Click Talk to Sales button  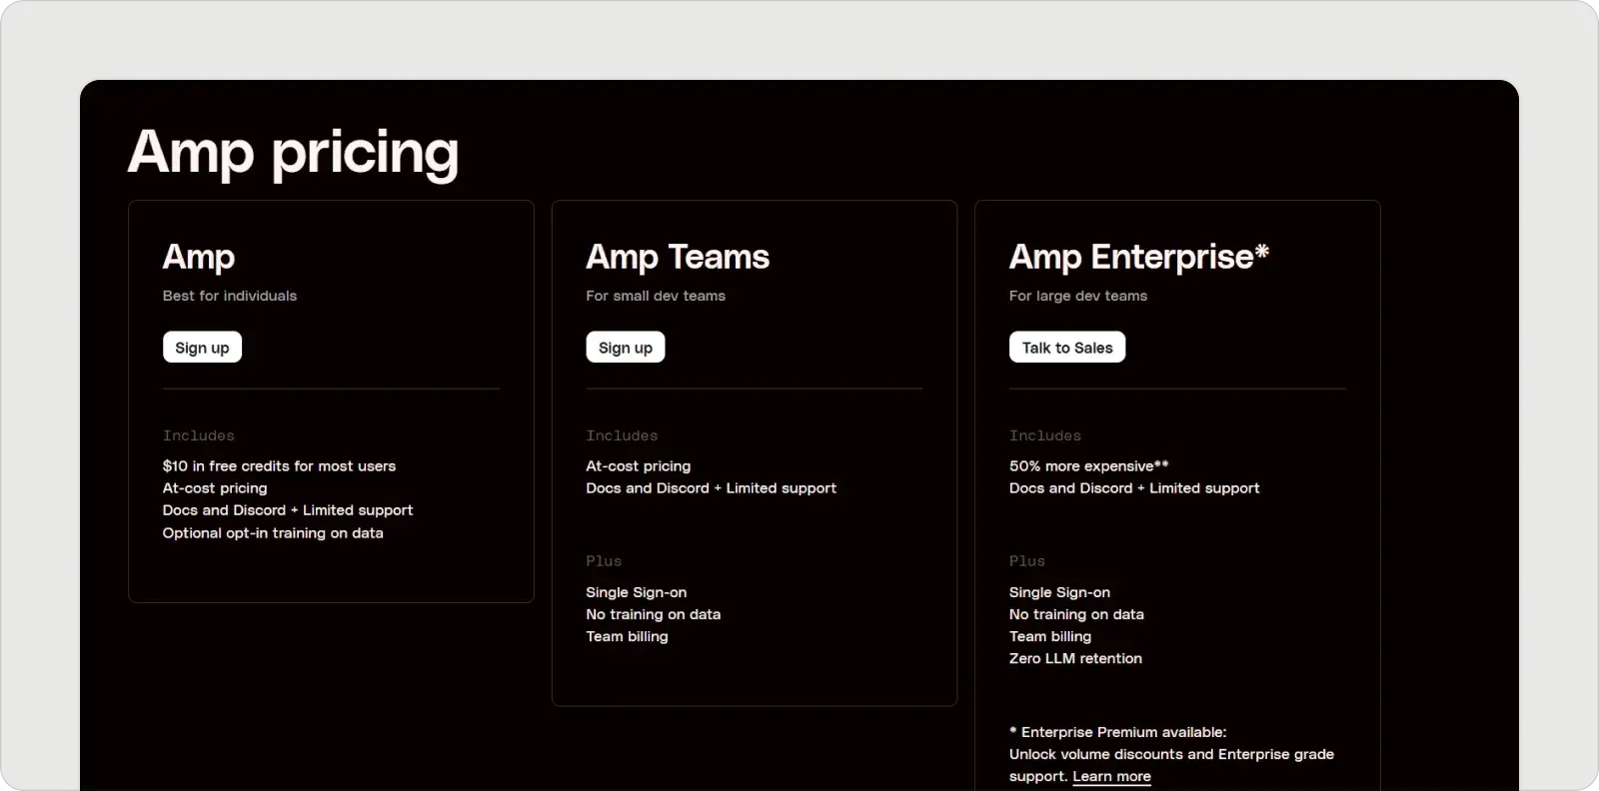(x=1067, y=348)
